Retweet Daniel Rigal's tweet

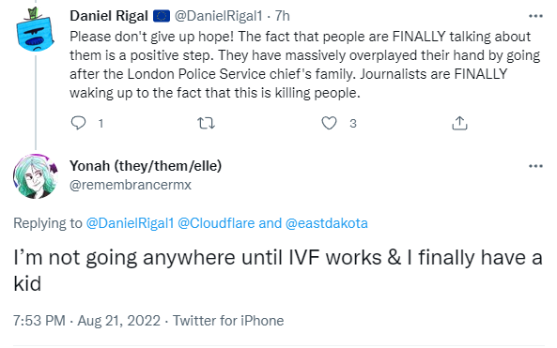point(206,123)
